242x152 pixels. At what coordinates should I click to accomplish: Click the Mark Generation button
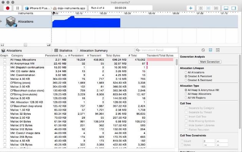pos(210,62)
